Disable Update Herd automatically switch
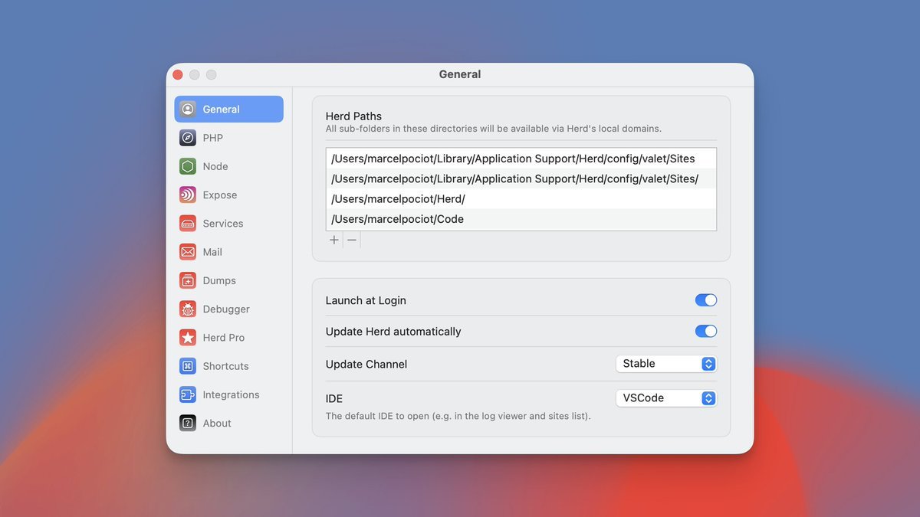Image resolution: width=920 pixels, height=517 pixels. [706, 331]
